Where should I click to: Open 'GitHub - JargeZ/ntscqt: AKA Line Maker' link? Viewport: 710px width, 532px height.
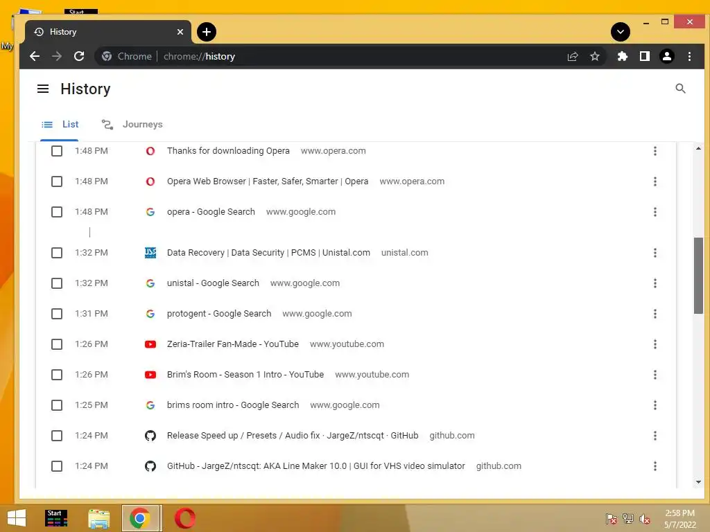click(316, 466)
